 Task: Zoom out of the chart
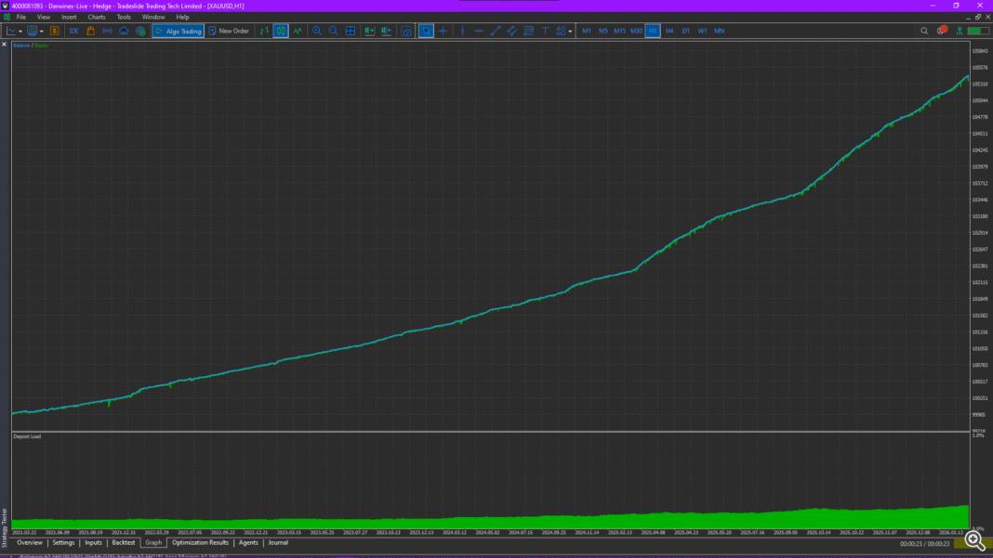click(x=334, y=31)
